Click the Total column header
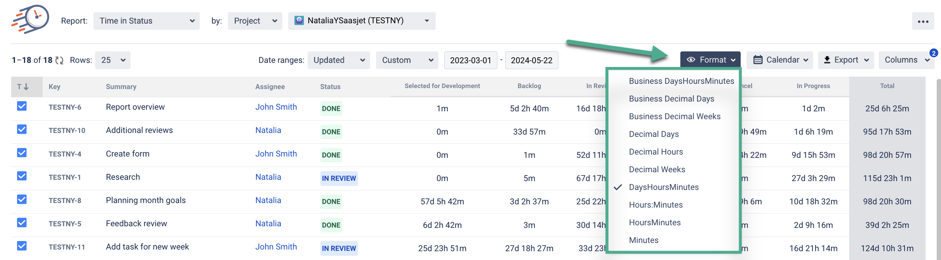 (887, 86)
